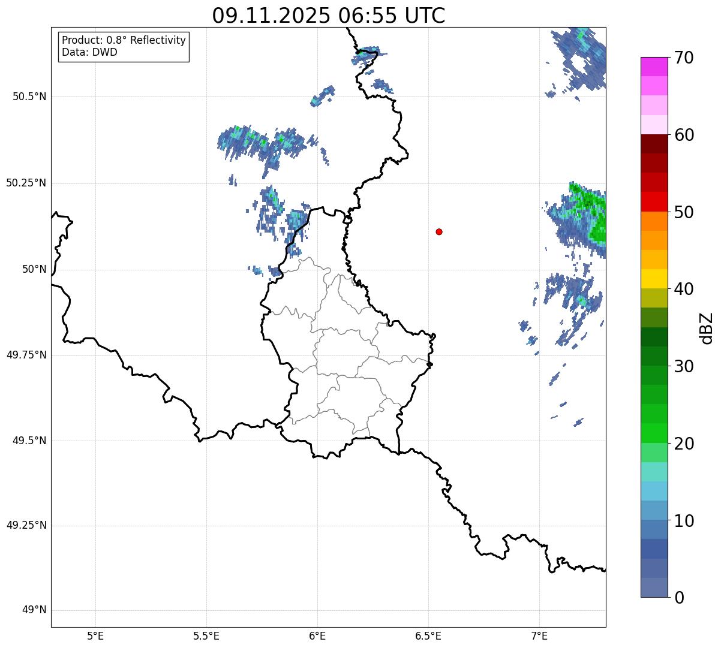Click the 50.25°N latitude label
The width and height of the screenshot is (721, 648).
pos(26,183)
